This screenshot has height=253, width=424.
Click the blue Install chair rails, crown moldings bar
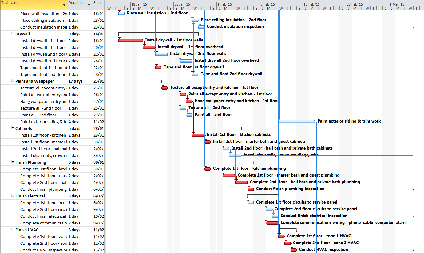coord(235,156)
